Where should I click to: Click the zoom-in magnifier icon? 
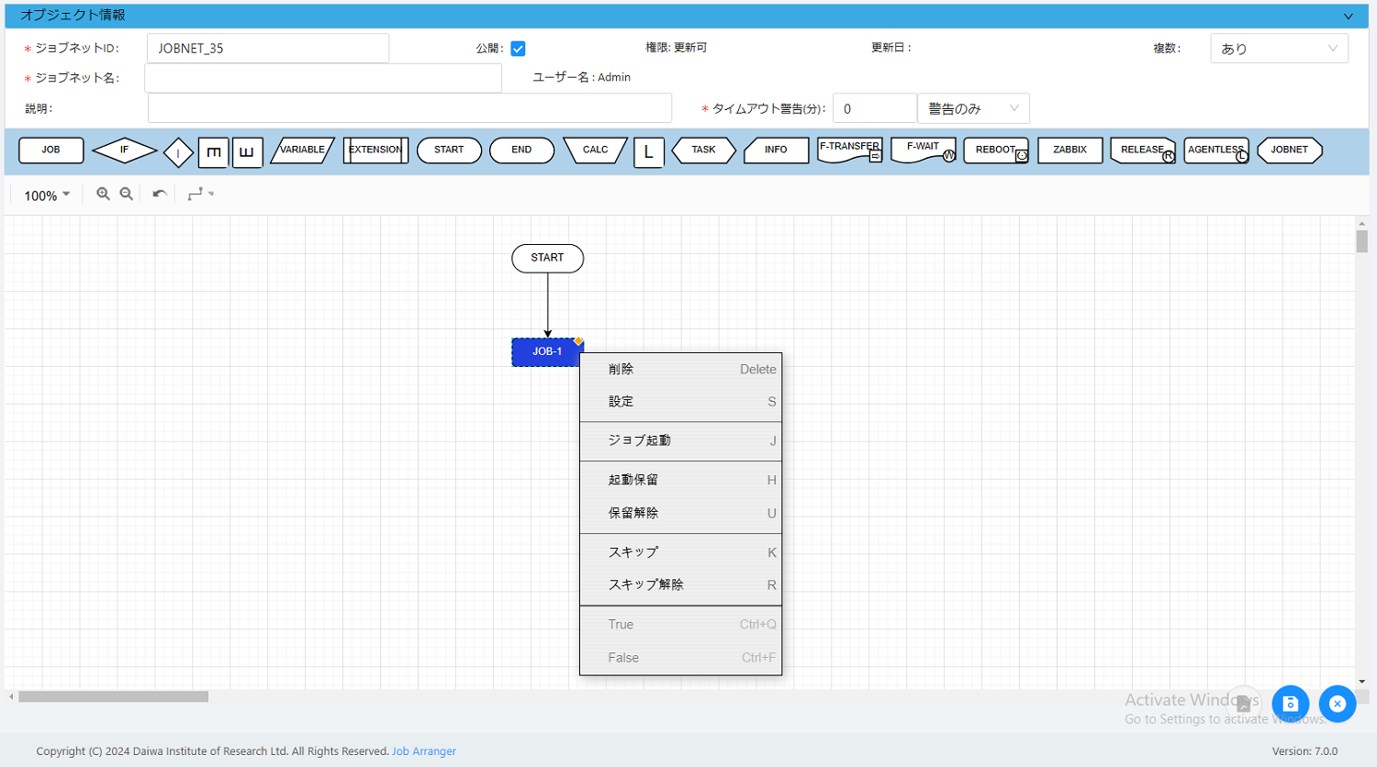pos(103,194)
